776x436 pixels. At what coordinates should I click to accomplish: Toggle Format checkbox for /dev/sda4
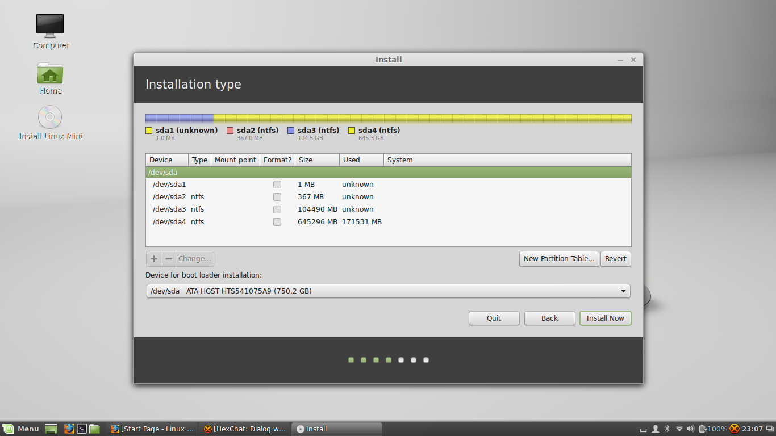click(x=277, y=222)
